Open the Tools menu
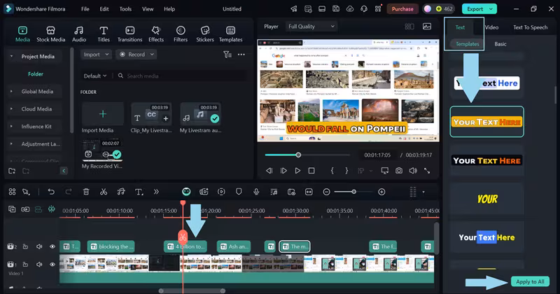The height and width of the screenshot is (294, 560). point(125,9)
